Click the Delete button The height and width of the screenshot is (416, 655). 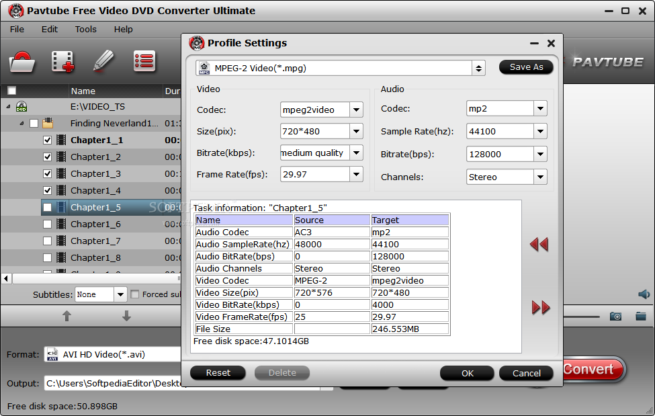tap(282, 372)
